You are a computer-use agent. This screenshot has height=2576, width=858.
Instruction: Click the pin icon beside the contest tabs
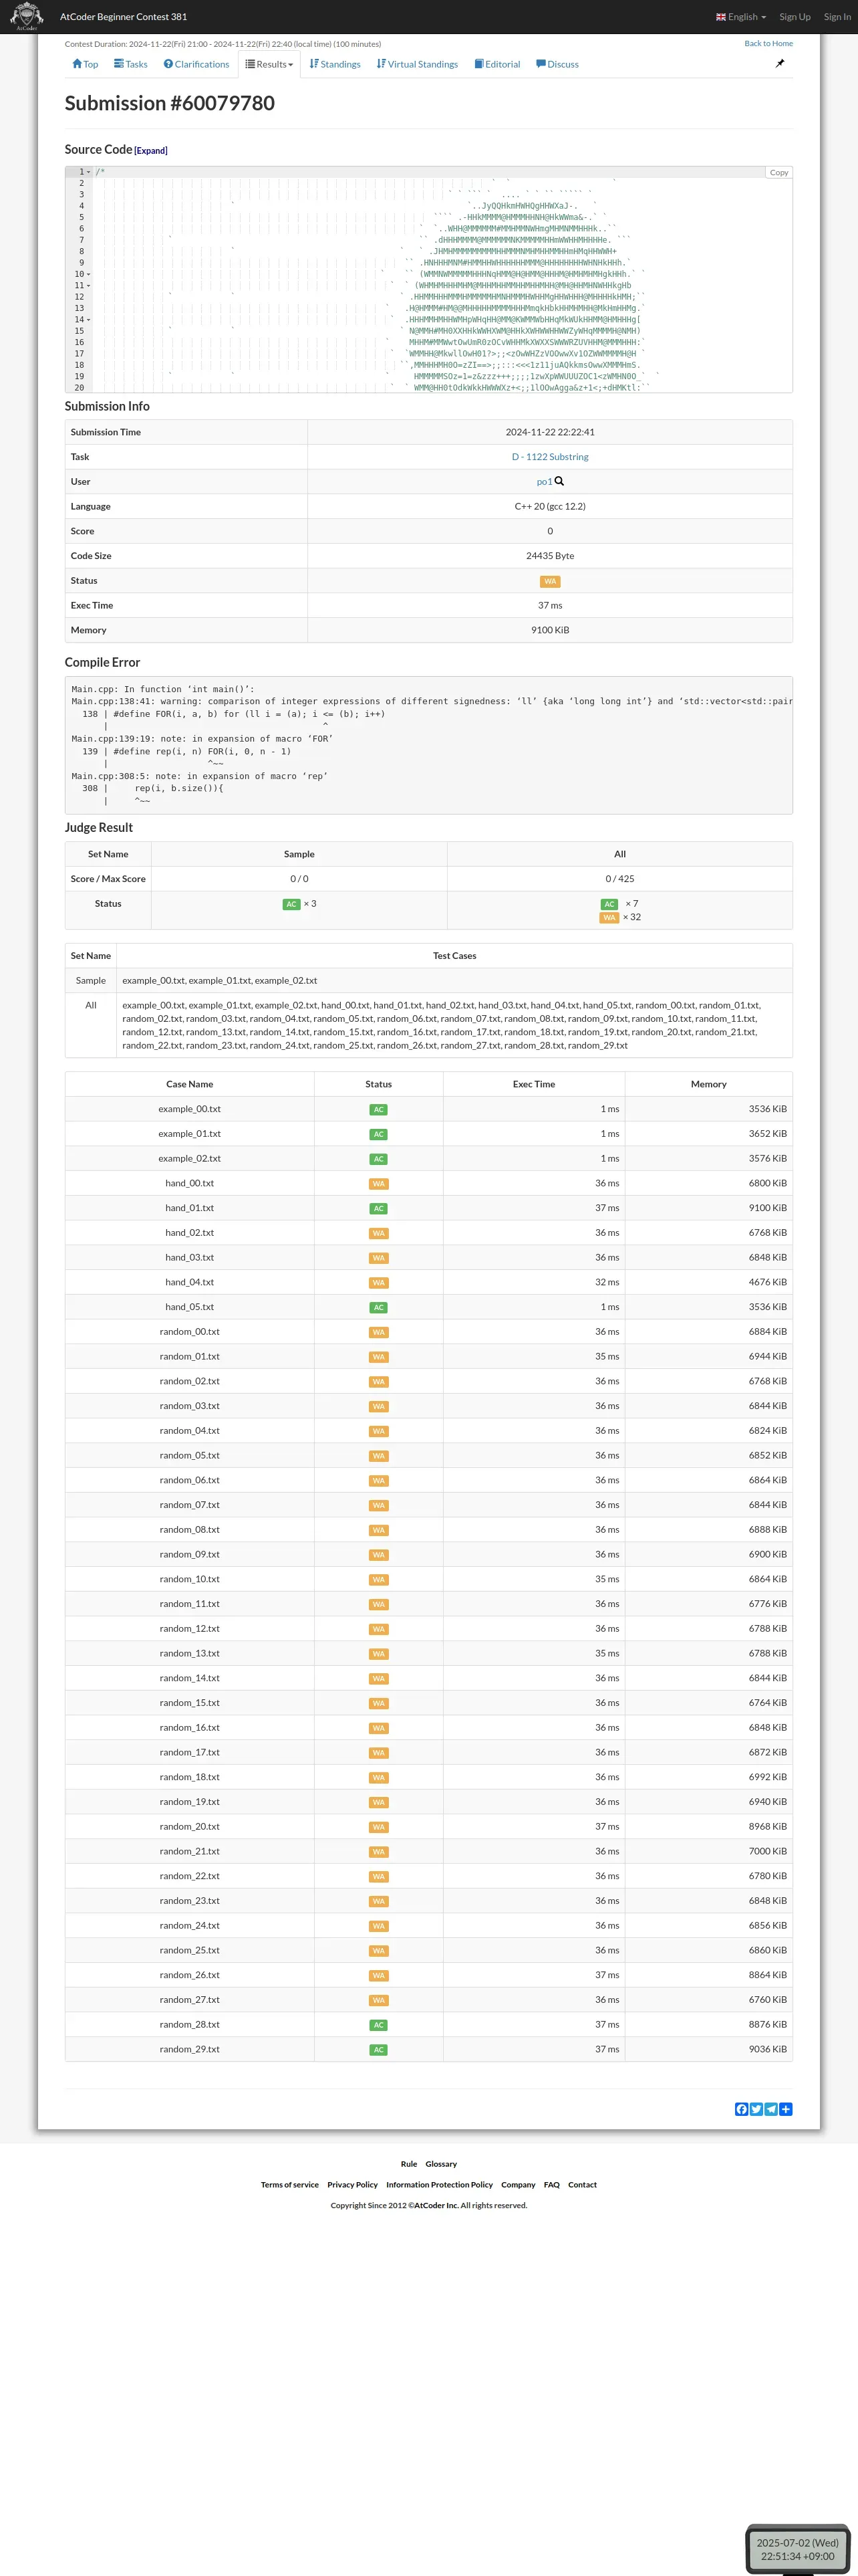click(780, 63)
